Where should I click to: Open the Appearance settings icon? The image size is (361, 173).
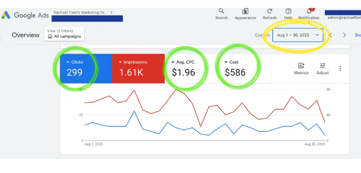[x=245, y=11]
